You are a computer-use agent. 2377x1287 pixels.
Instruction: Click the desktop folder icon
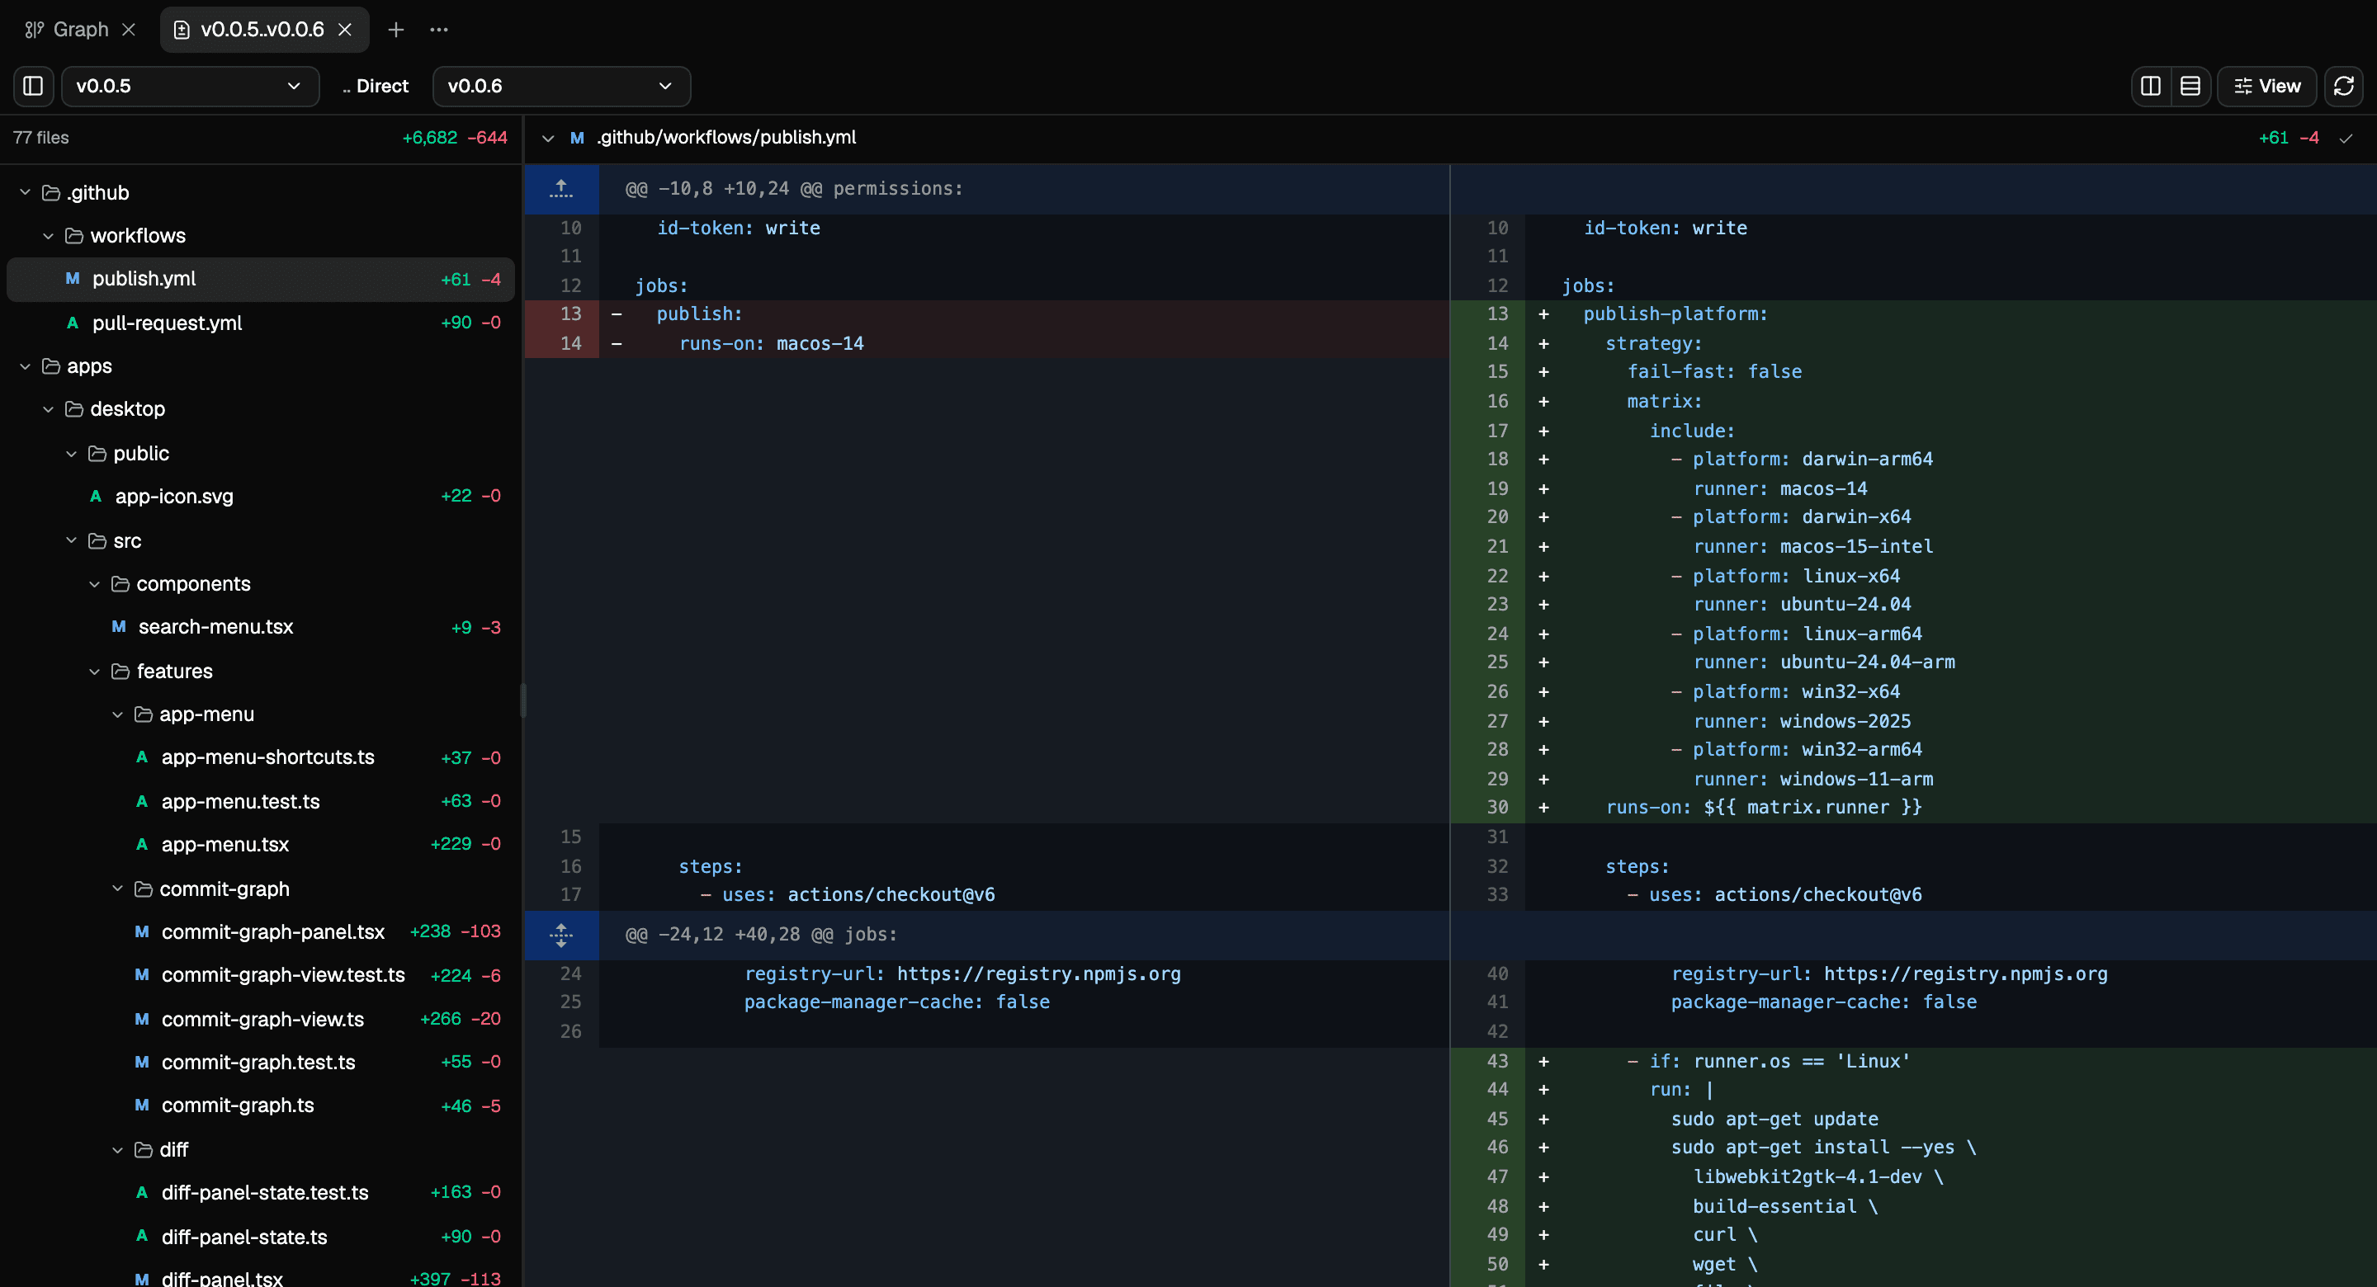pyautogui.click(x=75, y=408)
